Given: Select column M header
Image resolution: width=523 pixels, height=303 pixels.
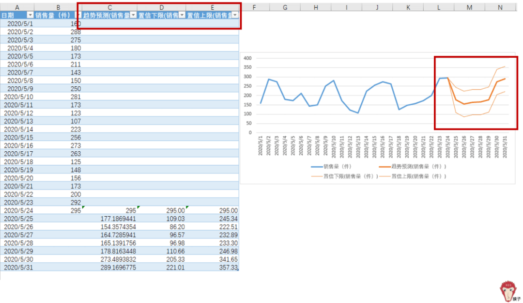Looking at the screenshot, I should tap(469, 7).
